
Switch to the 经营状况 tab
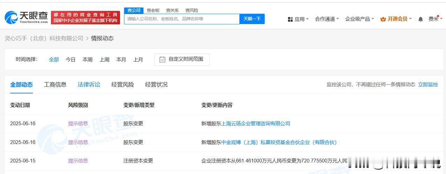click(x=156, y=84)
